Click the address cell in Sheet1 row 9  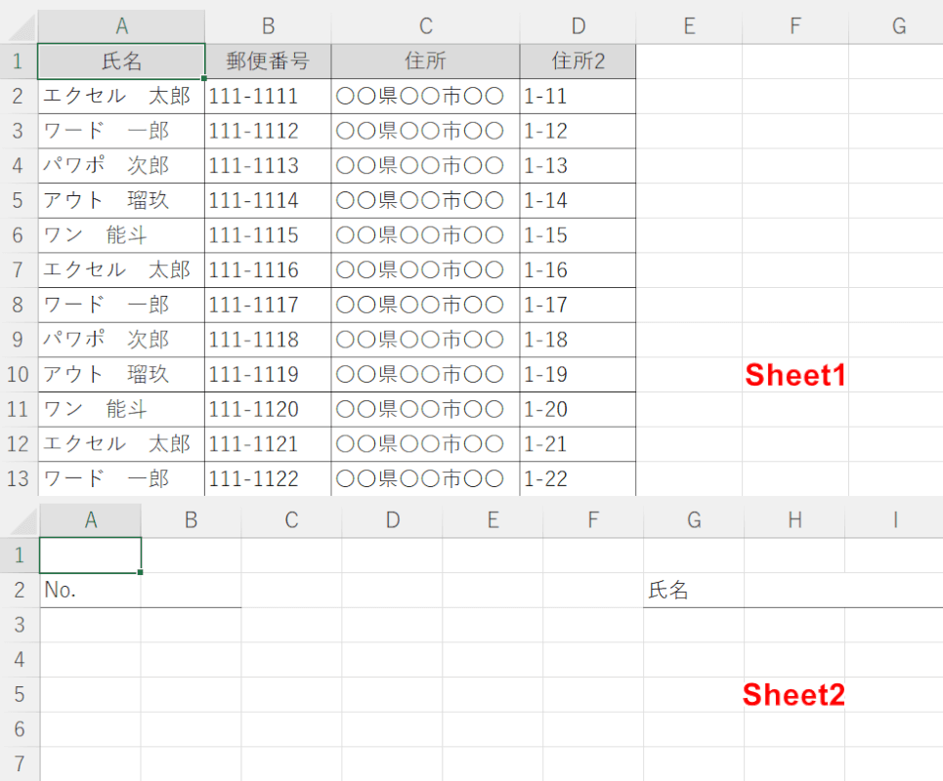(425, 340)
